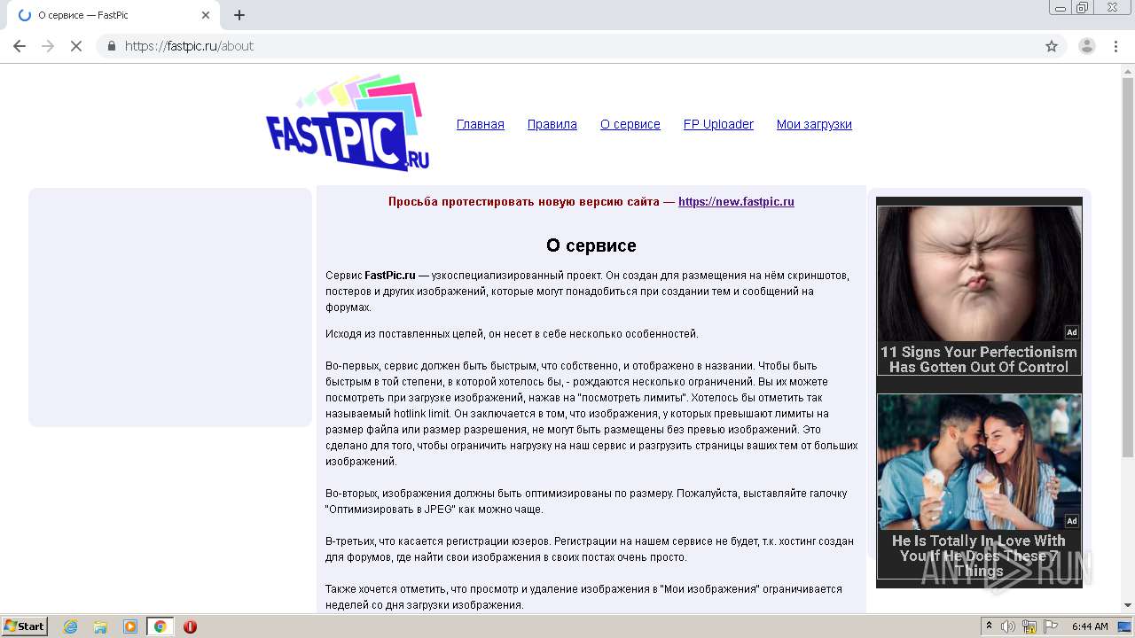The width and height of the screenshot is (1135, 638).
Task: Bookmark this page with star icon
Action: point(1052,46)
